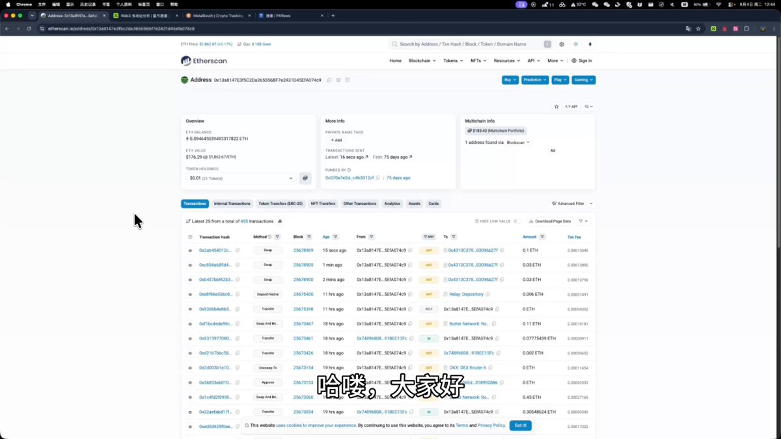Click Got it! on cookie banner

(x=521, y=425)
